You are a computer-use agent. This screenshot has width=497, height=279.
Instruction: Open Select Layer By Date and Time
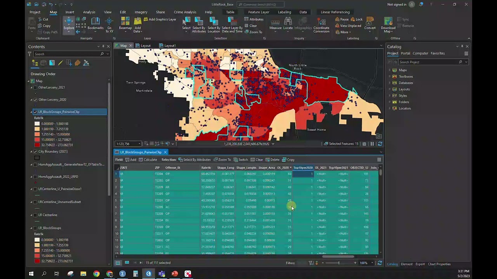[x=232, y=25]
